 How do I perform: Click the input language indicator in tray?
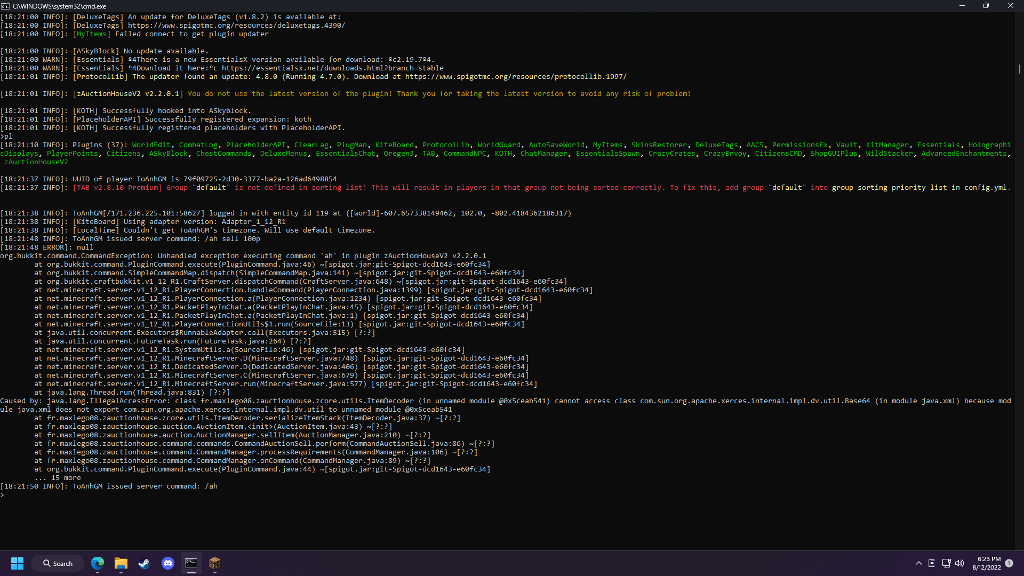[932, 563]
